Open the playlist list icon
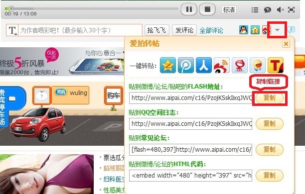This screenshot has width=305, height=194. (255, 10)
